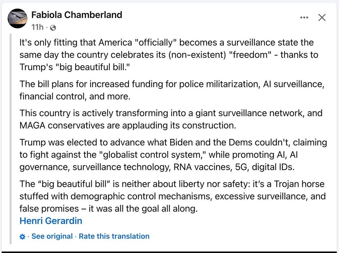Click the final paragraph mentioning Trojan horse
This screenshot has height=253, width=339.
click(x=172, y=196)
